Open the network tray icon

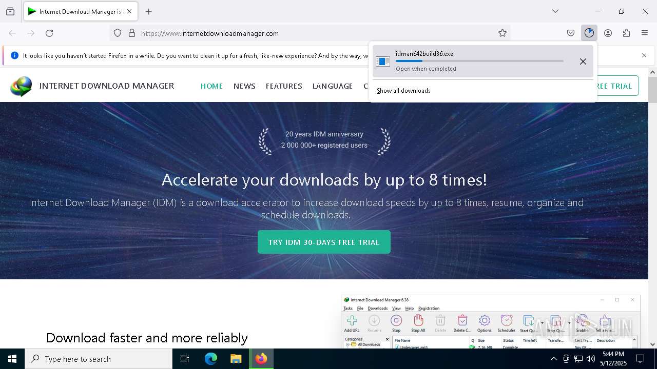pyautogui.click(x=578, y=359)
